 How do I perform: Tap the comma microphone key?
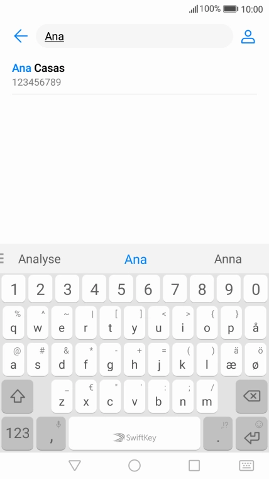tap(51, 434)
